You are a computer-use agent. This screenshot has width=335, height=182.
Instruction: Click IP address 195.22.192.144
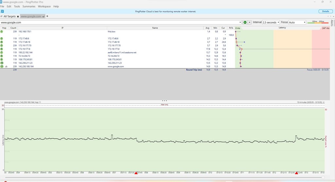26,53
